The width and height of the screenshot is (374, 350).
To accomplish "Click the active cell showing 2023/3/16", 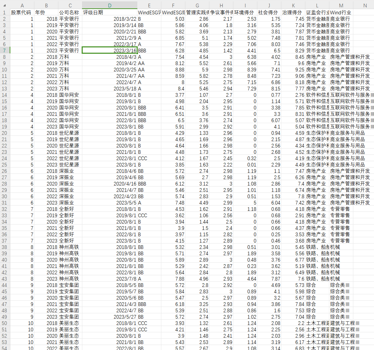I will (109, 50).
